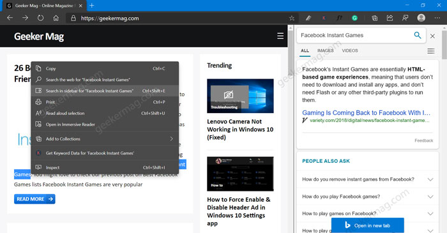447x233 pixels.
Task: Click the Keywords Everywhere K extension icon
Action: pos(324,18)
